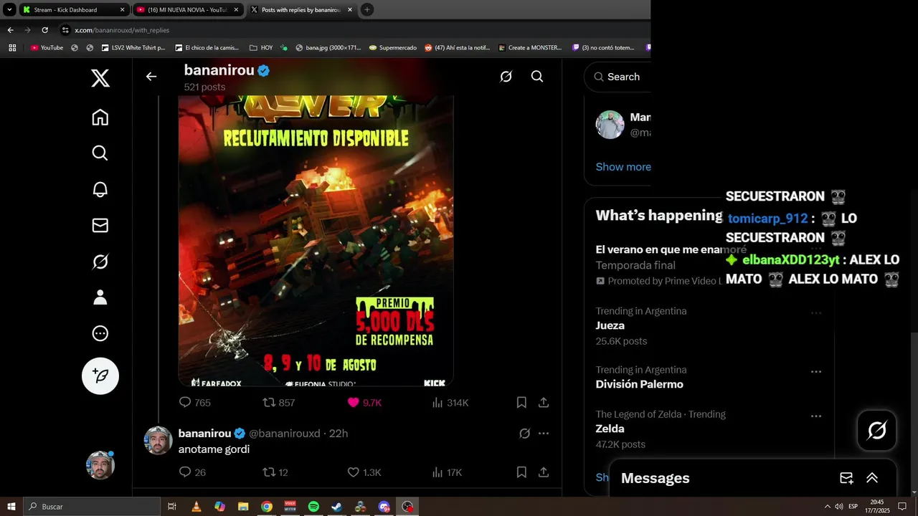Open Chrome apps grid in bookmarks bar
Viewport: 918px width, 516px height.
point(12,48)
